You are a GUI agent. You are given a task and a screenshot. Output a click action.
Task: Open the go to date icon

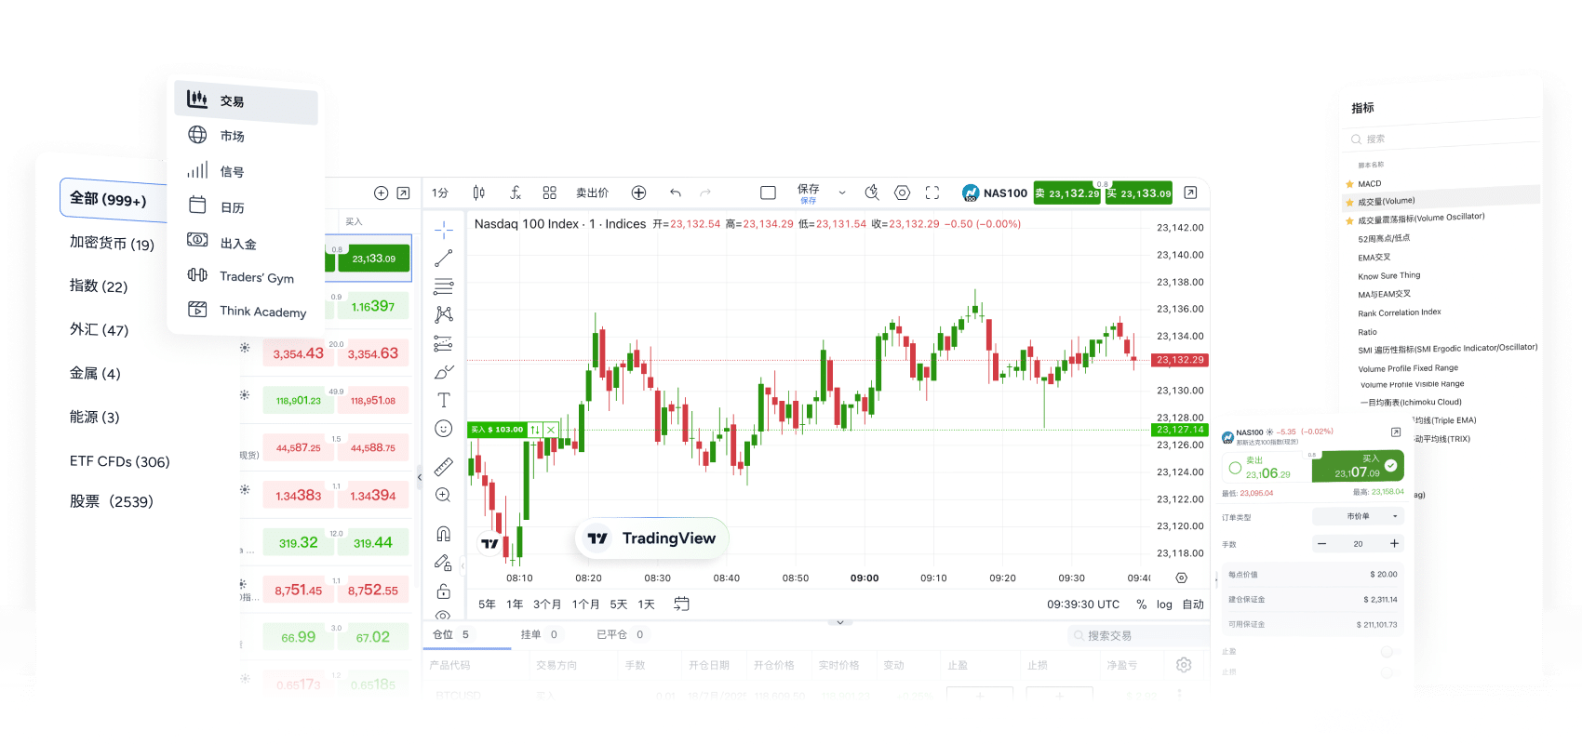681,604
